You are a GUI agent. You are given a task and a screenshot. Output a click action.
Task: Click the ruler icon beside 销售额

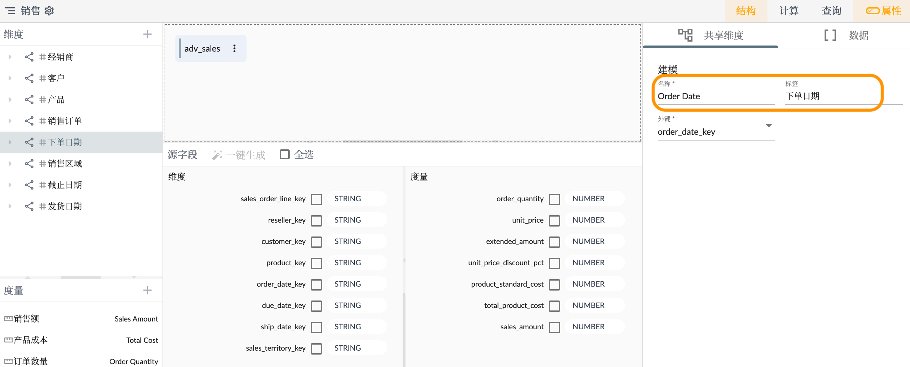8,319
